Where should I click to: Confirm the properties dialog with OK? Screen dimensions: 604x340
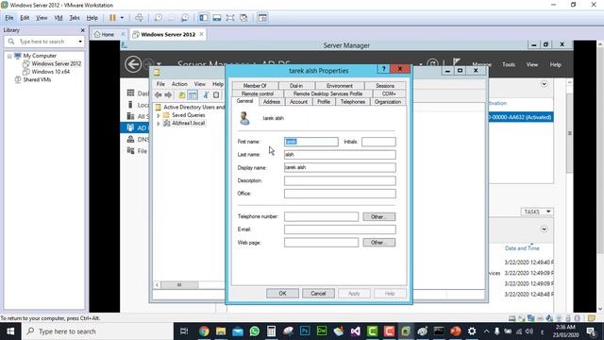(x=282, y=294)
